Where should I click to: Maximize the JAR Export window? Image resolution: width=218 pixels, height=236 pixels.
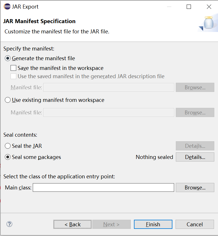coord(189,7)
